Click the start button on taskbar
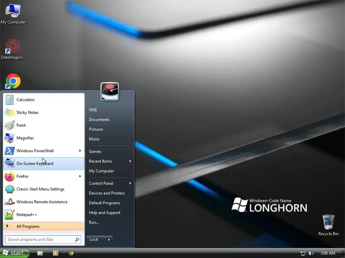 pyautogui.click(x=14, y=253)
